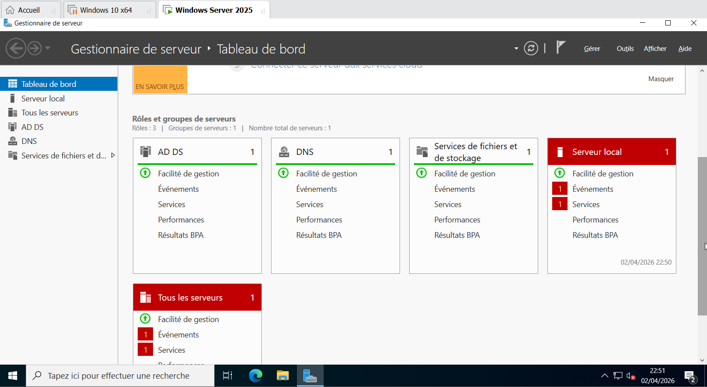707x387 pixels.
Task: Click green manageability icon in Tous les serveurs
Action: click(145, 319)
